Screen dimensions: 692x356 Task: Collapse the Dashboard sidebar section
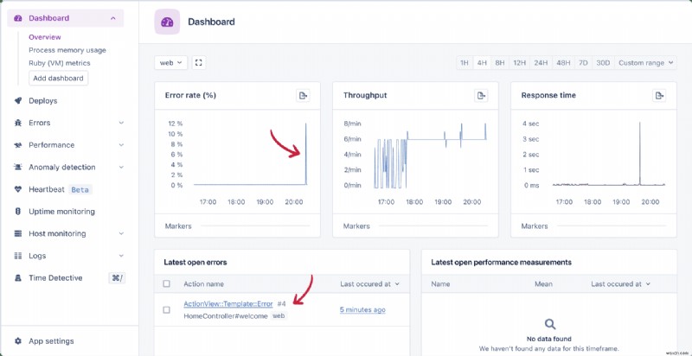113,18
